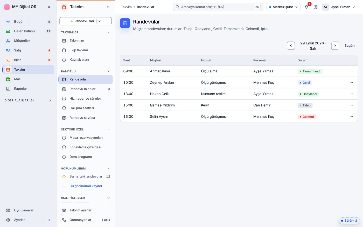Collapse the main sidebar with double-chevron icon
Viewport: 363px width, 227px height.
[x=49, y=7]
